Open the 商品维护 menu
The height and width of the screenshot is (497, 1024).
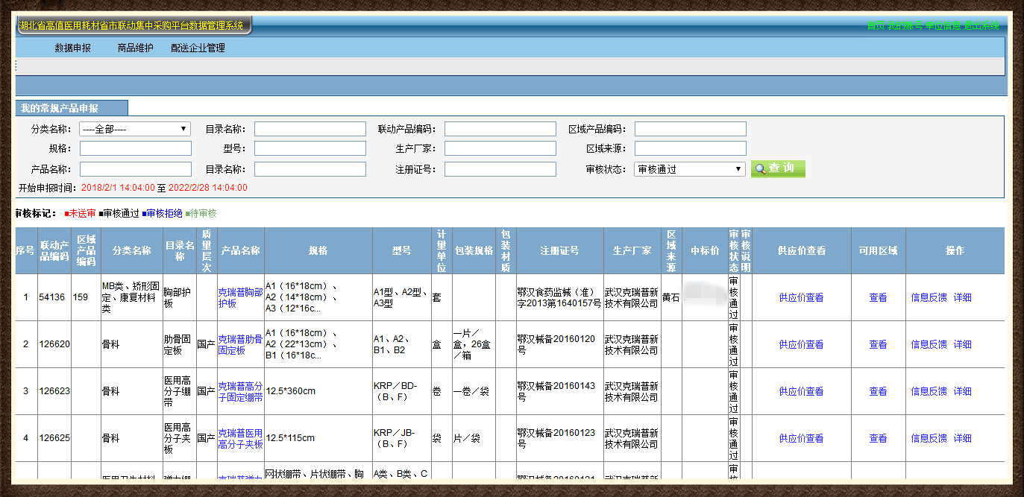(x=135, y=48)
